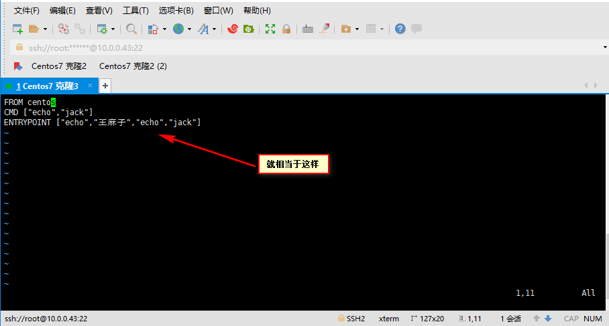609x326 pixels.
Task: Launch Xagent green icon
Action: pos(249,29)
